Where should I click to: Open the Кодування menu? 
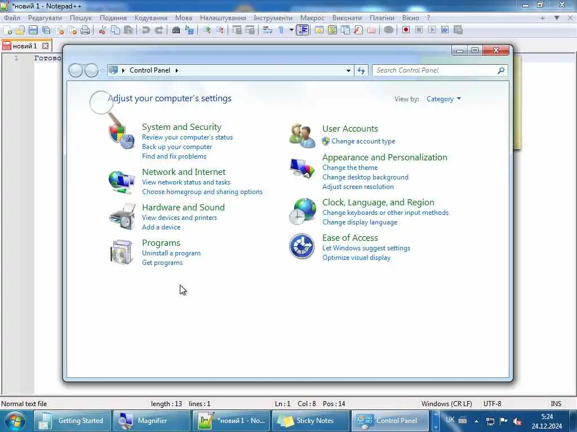151,17
